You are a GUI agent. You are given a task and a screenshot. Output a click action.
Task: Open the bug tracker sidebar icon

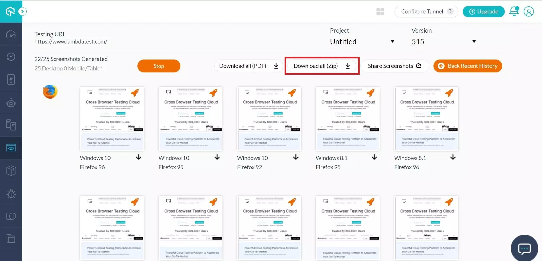pyautogui.click(x=11, y=193)
